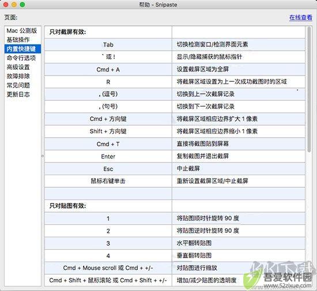The height and width of the screenshot is (291, 317).
Task: Select 常见问题 page
Action: pos(22,85)
